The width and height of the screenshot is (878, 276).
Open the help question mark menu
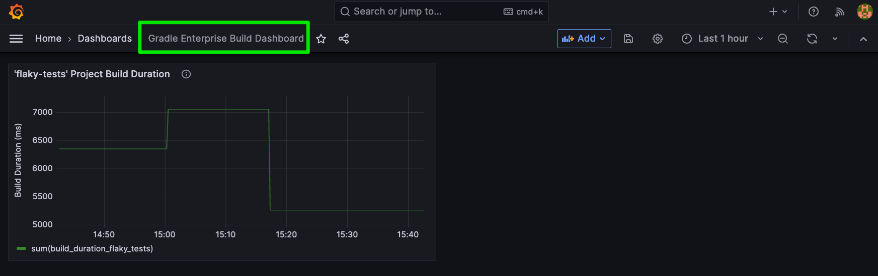coord(814,12)
